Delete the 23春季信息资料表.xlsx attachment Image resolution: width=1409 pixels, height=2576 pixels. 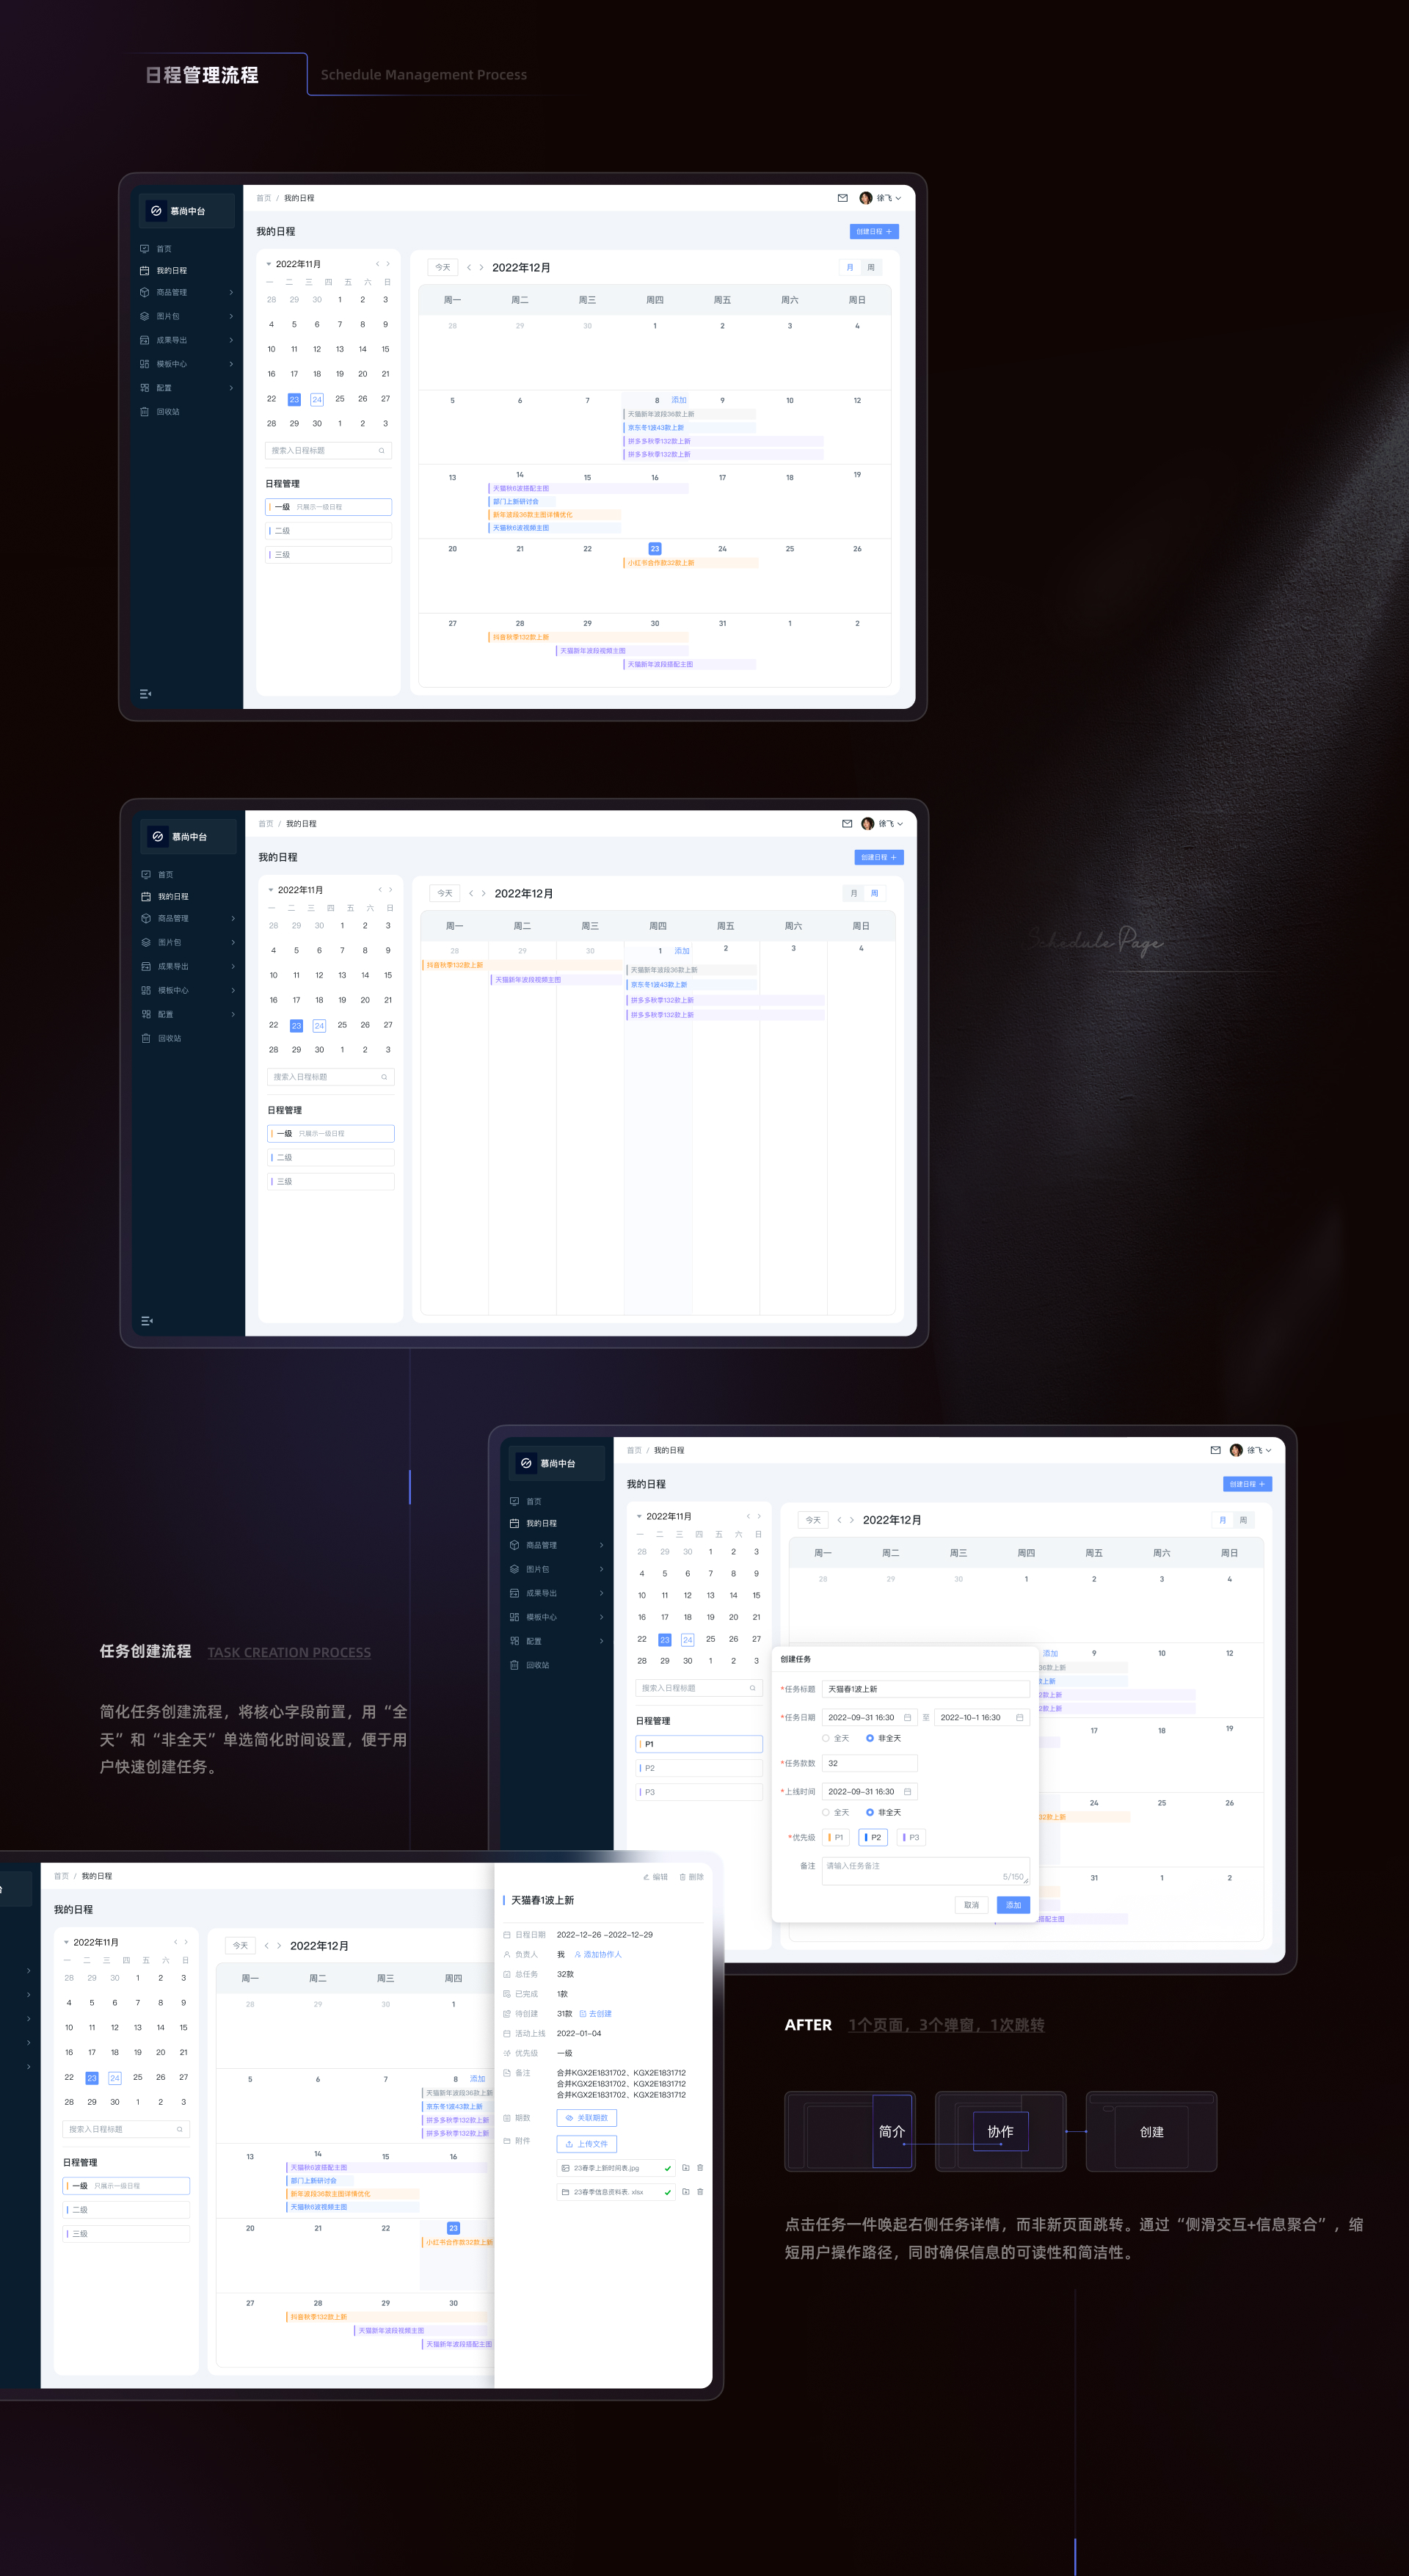(700, 2192)
